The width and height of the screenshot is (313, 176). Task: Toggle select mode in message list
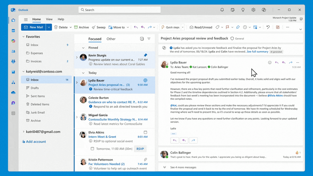142,39
